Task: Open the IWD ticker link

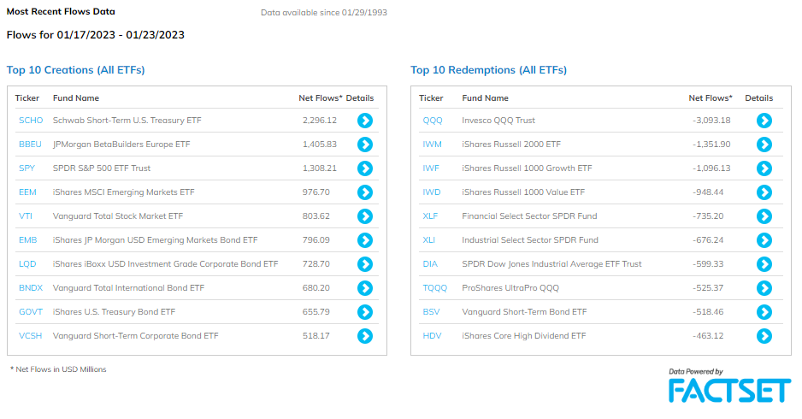Action: click(x=432, y=192)
